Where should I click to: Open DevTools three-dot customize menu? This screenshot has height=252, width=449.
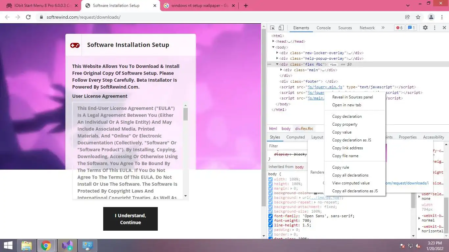tap(435, 28)
